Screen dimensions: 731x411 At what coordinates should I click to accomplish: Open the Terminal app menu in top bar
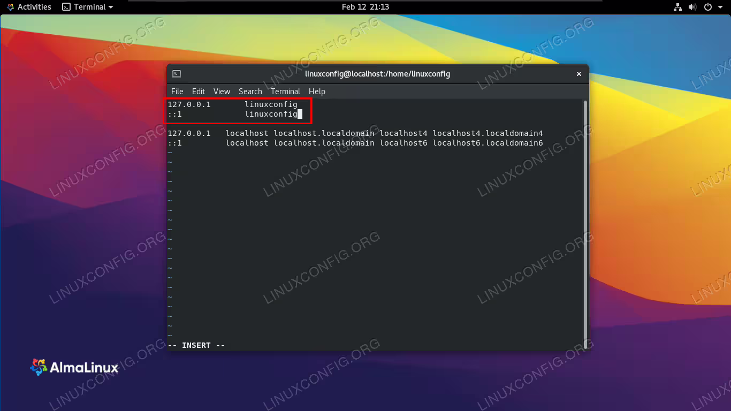[88, 7]
